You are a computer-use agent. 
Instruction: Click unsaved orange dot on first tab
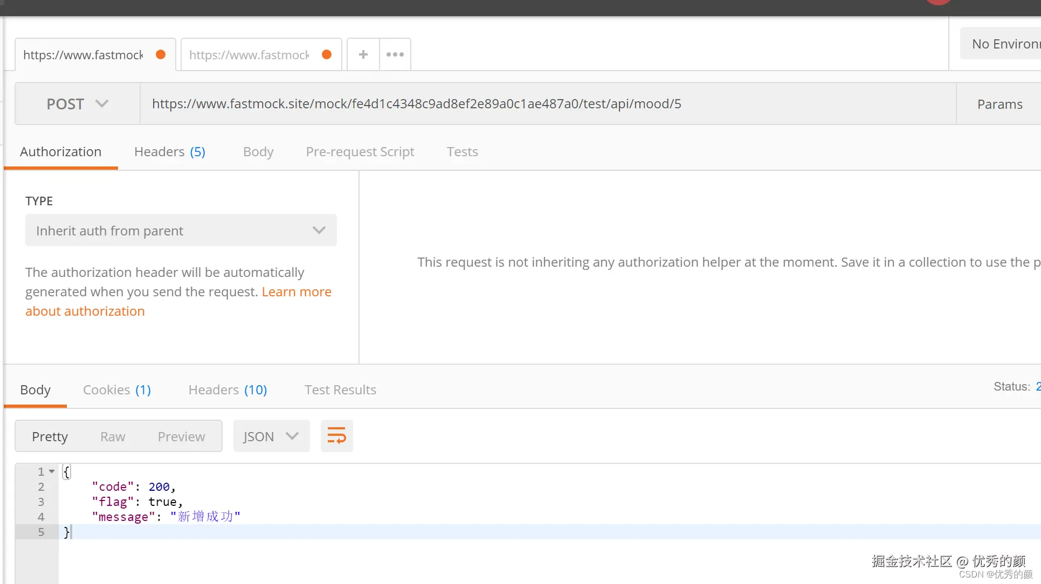(x=161, y=54)
